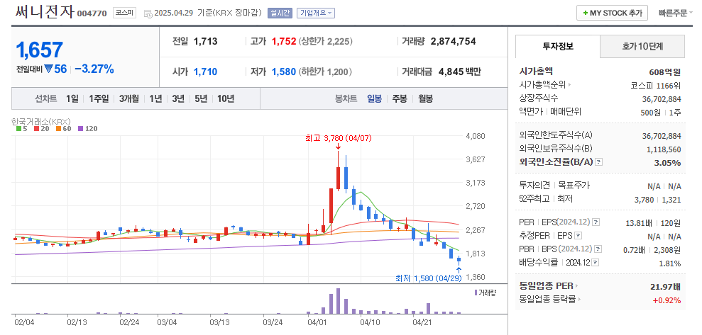Select the 3개월 line chart period

coord(129,98)
